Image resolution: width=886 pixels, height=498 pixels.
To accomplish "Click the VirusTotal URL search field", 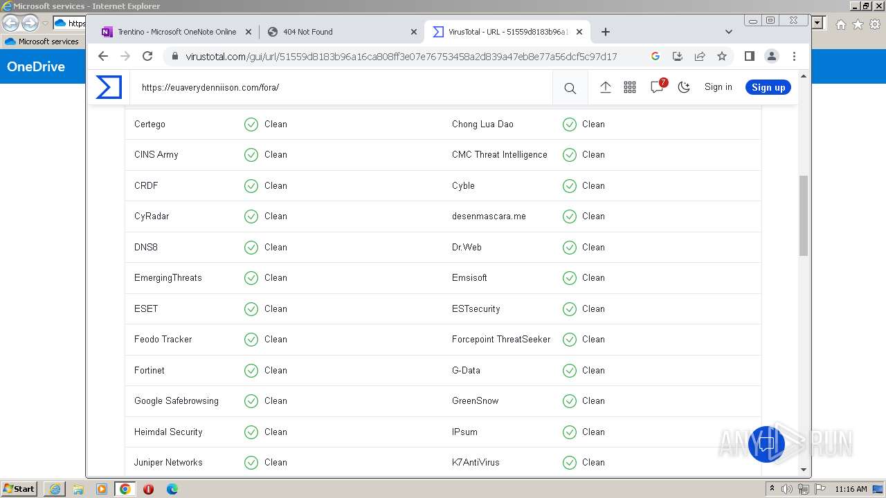I will [341, 88].
